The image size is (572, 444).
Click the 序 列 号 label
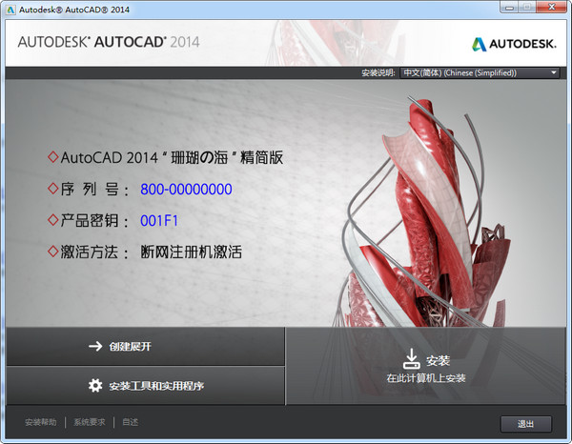point(94,190)
